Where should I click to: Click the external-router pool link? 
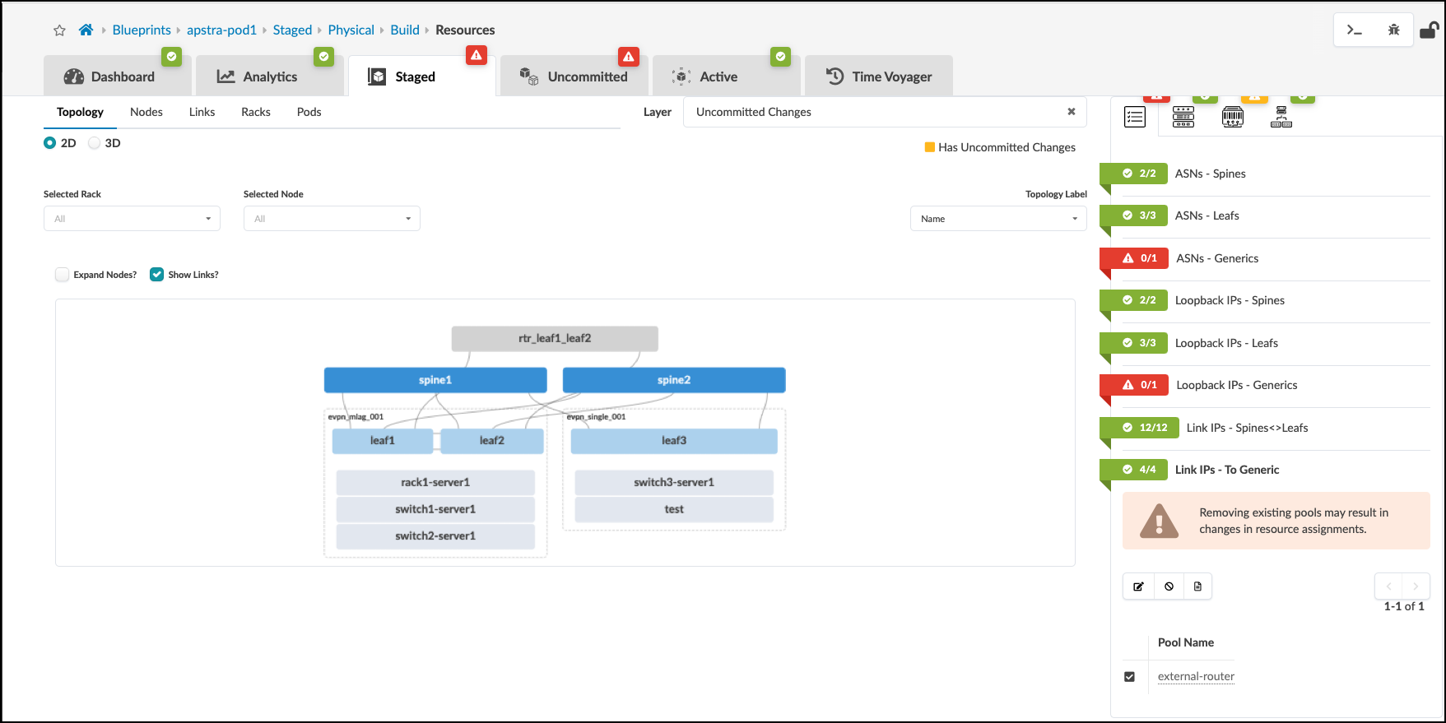click(1196, 677)
